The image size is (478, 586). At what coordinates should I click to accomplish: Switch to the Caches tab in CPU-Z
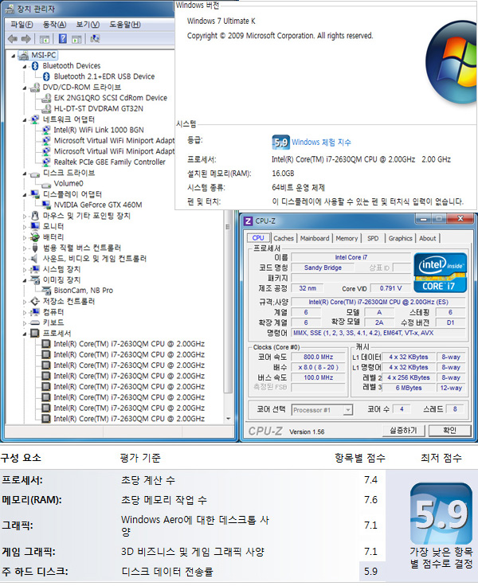284,238
